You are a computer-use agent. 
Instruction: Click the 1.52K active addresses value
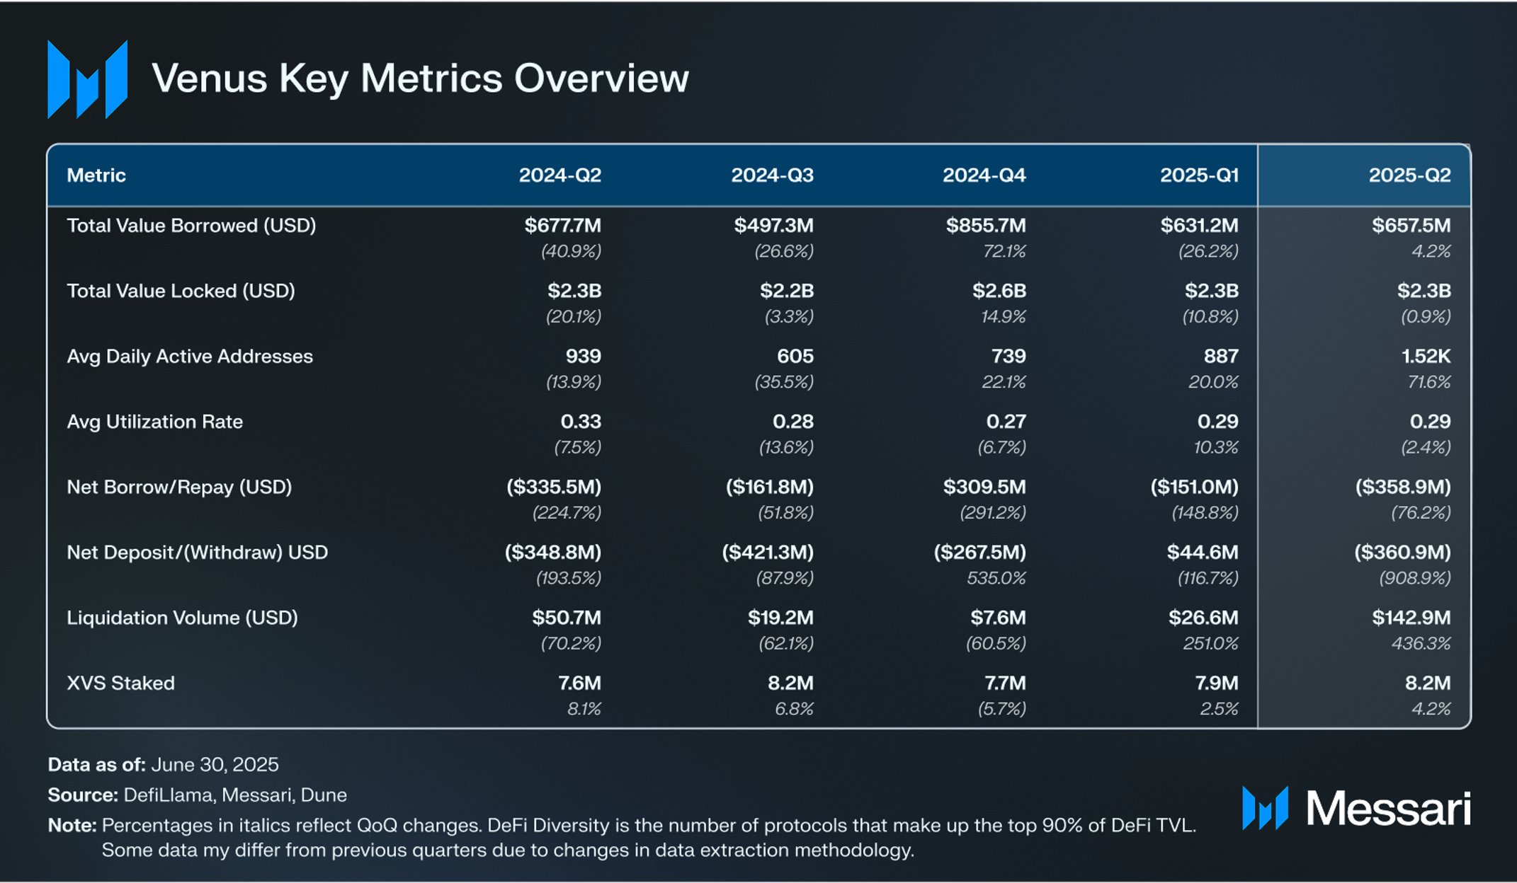pyautogui.click(x=1426, y=357)
